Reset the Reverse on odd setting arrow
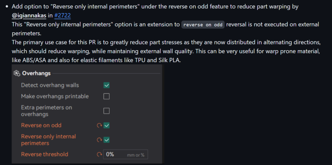Viewport: 332px width, 165px height. (99, 126)
